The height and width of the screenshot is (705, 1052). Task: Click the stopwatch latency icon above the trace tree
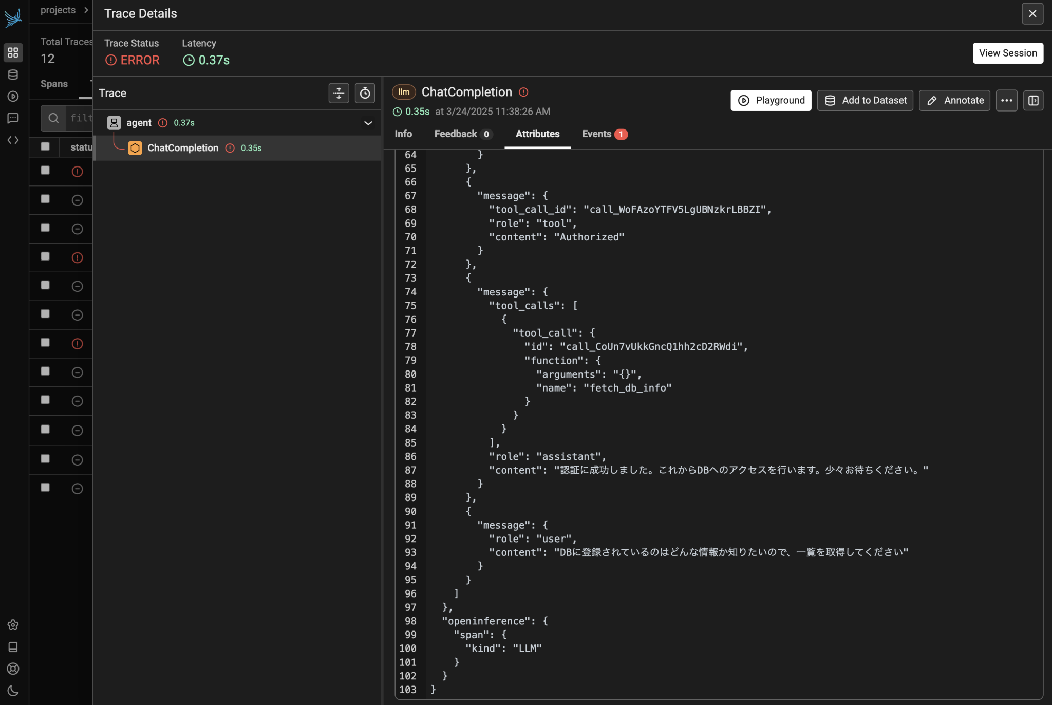point(365,93)
